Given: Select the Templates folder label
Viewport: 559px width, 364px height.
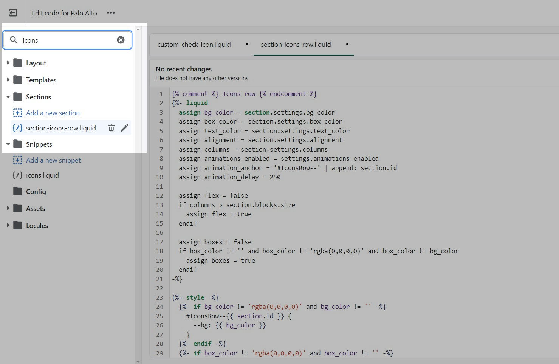Looking at the screenshot, I should point(41,80).
